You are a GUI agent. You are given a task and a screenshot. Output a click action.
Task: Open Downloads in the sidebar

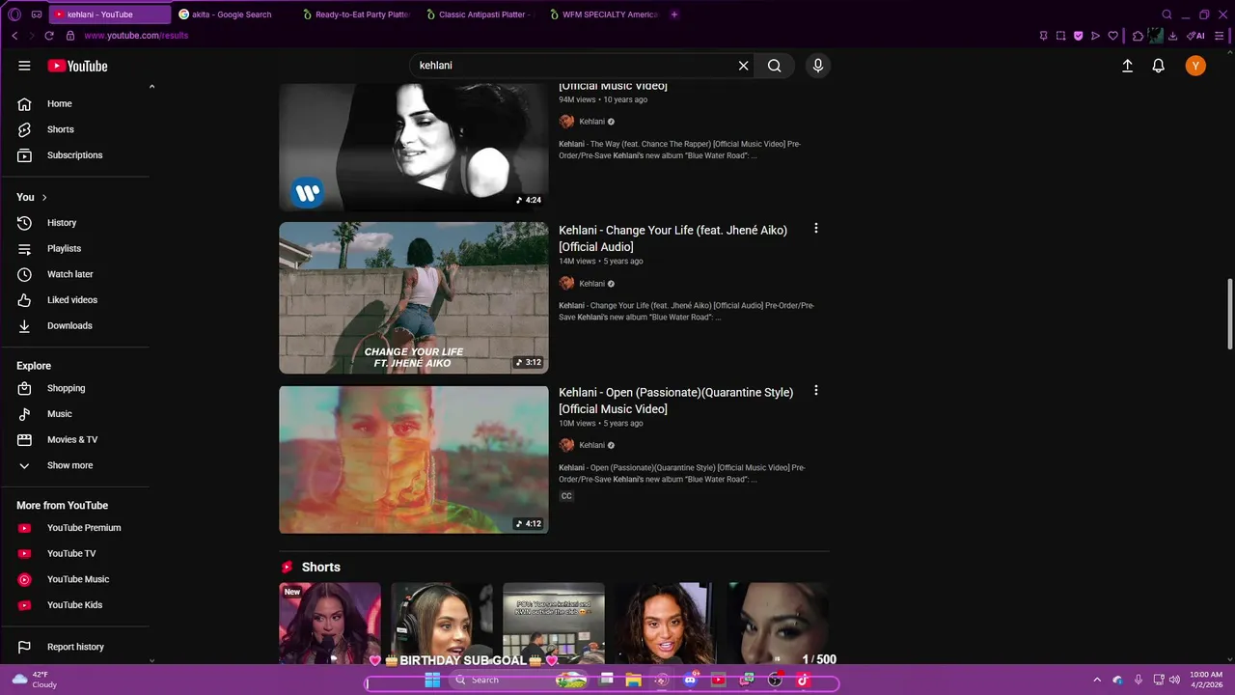point(77,325)
